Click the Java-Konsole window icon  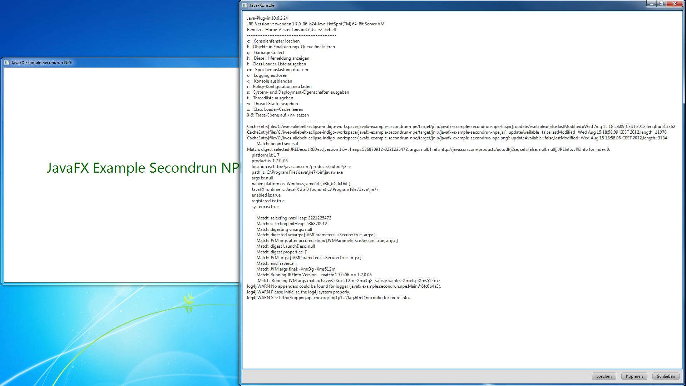pyautogui.click(x=245, y=5)
